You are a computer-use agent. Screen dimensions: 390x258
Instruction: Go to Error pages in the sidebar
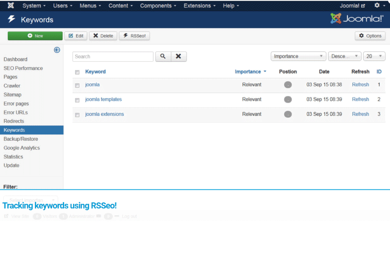[x=16, y=104]
